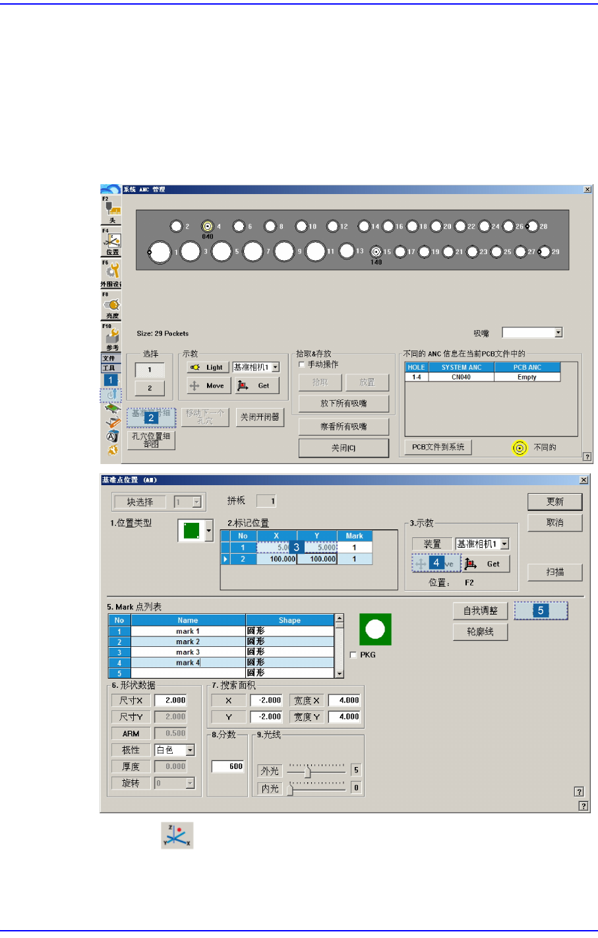Click the 100.000 X cell in row 2
Viewport: 598px width, 938px height.
point(276,559)
